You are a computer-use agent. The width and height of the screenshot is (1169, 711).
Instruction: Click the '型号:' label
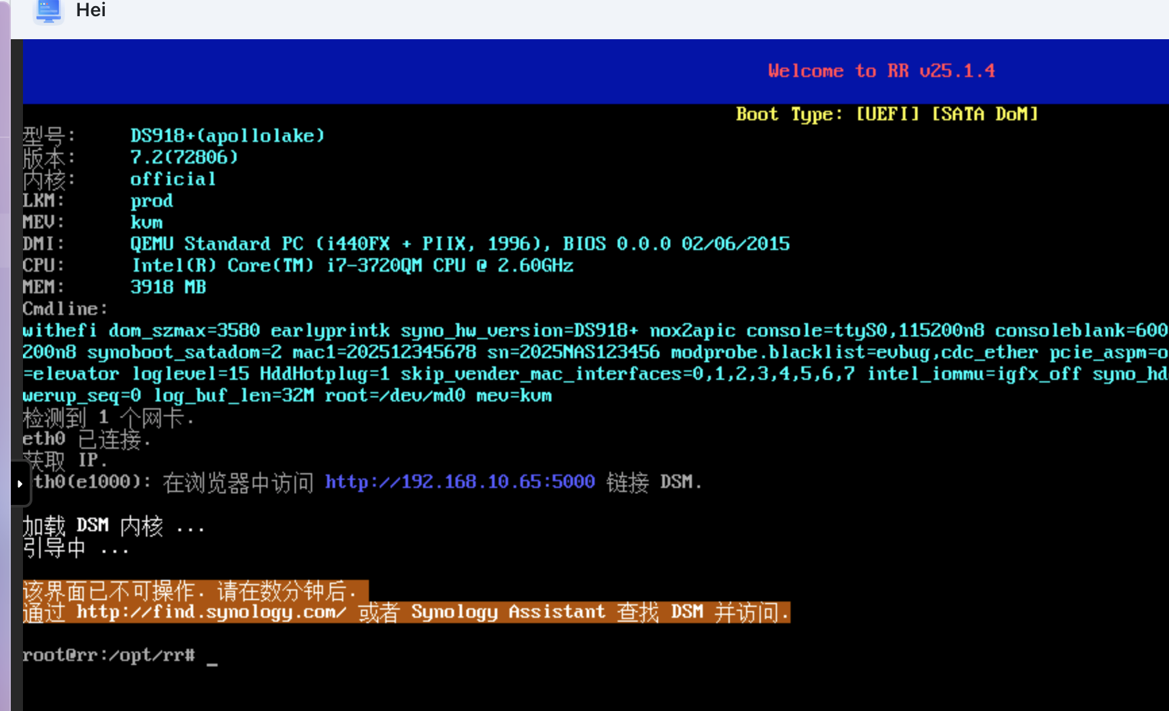click(49, 136)
